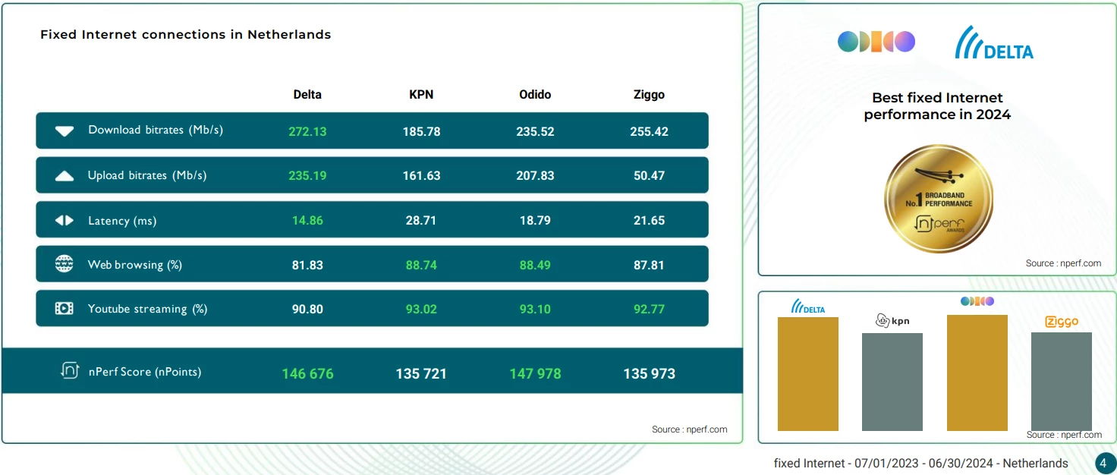Click the download arrow icon beside Download bitrates

pos(65,131)
